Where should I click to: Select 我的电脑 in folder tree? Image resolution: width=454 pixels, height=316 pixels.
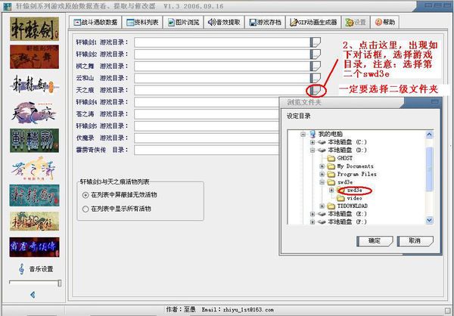pos(331,135)
